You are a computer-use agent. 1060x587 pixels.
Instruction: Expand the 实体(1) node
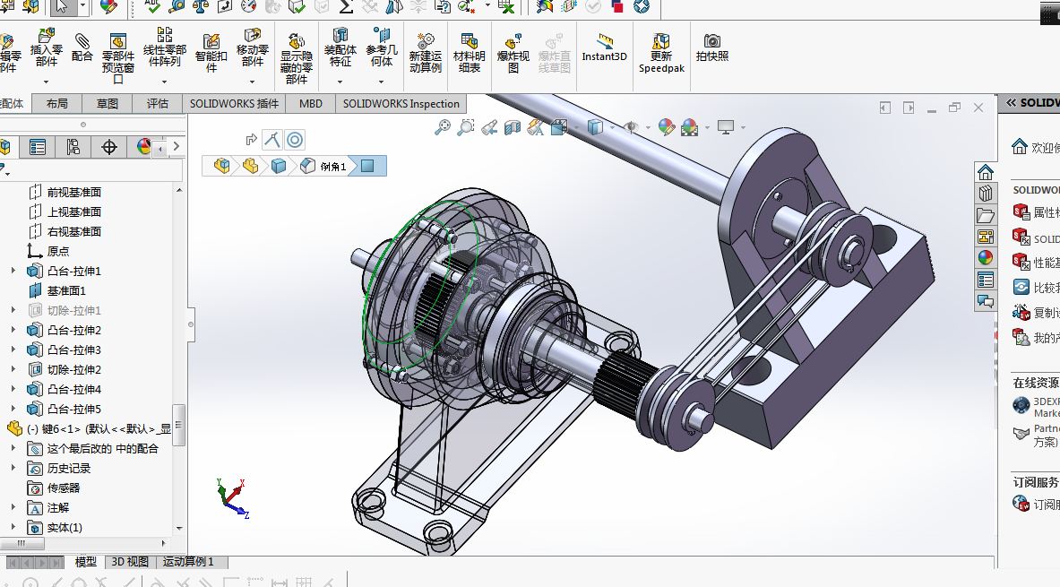pyautogui.click(x=13, y=527)
